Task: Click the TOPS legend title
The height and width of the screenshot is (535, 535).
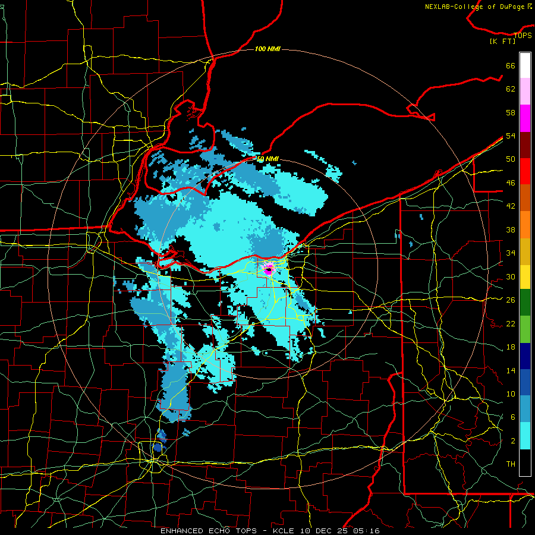Action: coord(523,35)
